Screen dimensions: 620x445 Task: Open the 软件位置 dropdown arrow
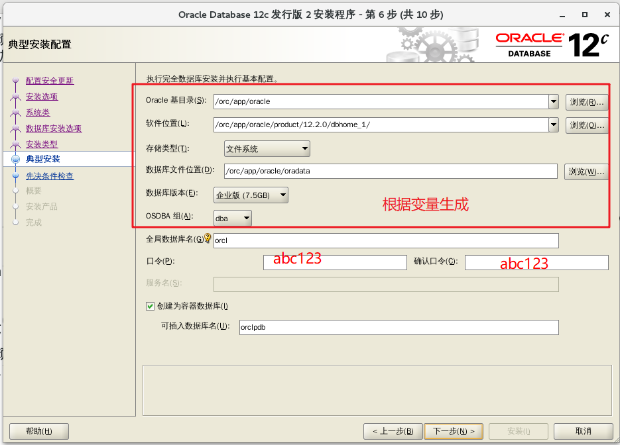coord(554,124)
